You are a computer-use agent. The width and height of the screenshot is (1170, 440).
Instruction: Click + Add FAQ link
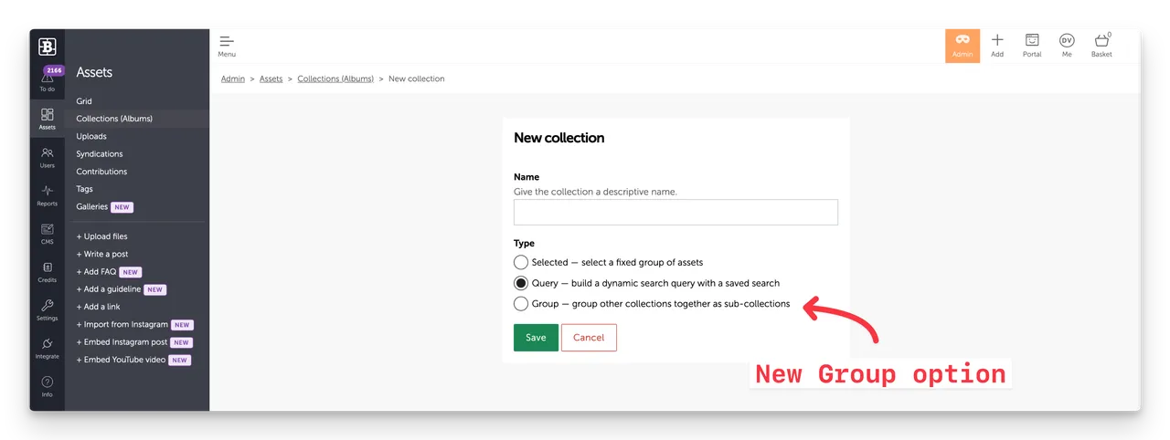click(96, 272)
